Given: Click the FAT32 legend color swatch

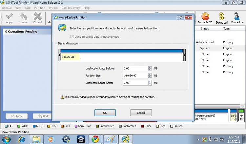Looking at the screenshot, I should 19,126.
